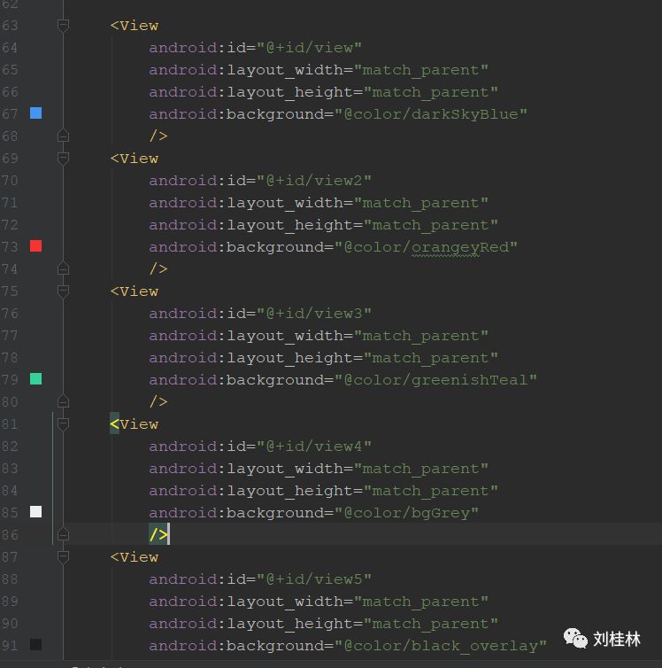Collapse the View tag at line 69
Viewport: 662px width, 668px height.
click(x=63, y=159)
